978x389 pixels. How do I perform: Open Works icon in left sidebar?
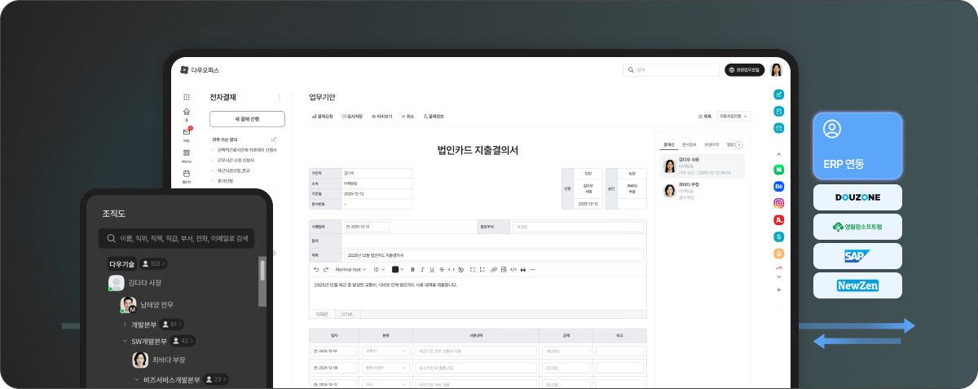click(187, 154)
